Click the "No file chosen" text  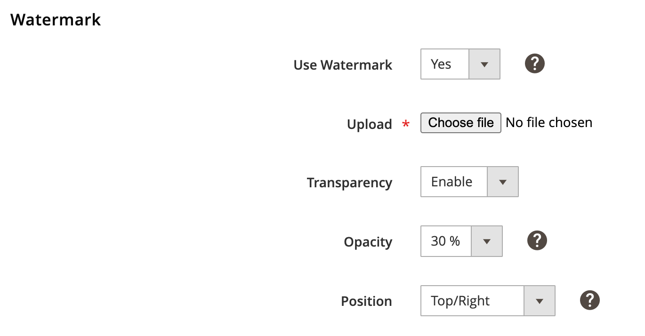coord(549,123)
